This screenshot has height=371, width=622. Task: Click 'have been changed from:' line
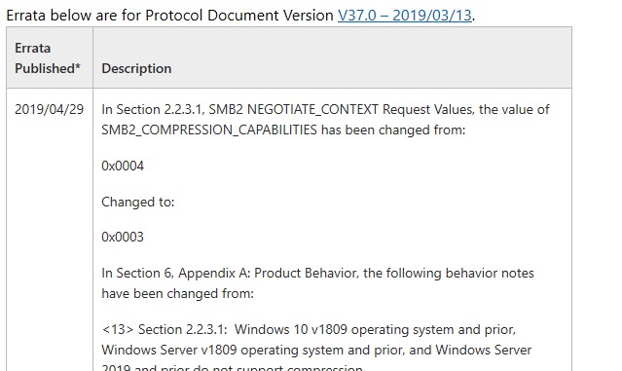[177, 293]
